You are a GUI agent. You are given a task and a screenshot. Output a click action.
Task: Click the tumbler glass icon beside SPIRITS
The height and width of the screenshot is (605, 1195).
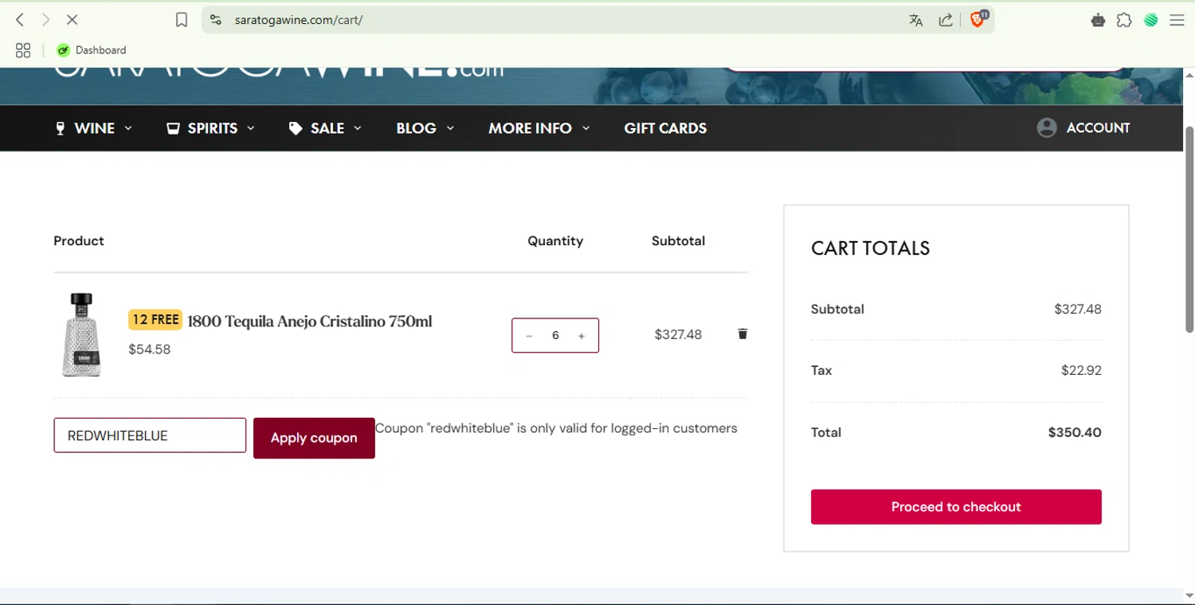point(173,128)
